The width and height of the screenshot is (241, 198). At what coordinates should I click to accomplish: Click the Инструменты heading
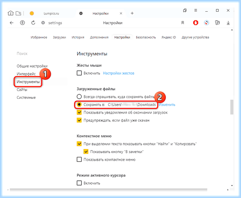(92, 54)
